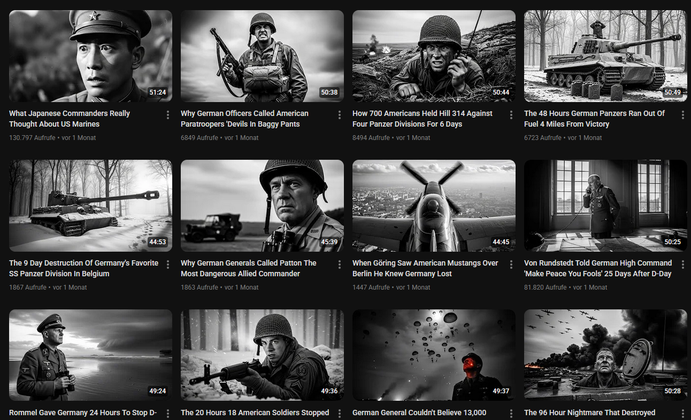This screenshot has height=420, width=691.
Task: Open 'How 700 Americans Held Hill 314' title
Action: pyautogui.click(x=423, y=119)
